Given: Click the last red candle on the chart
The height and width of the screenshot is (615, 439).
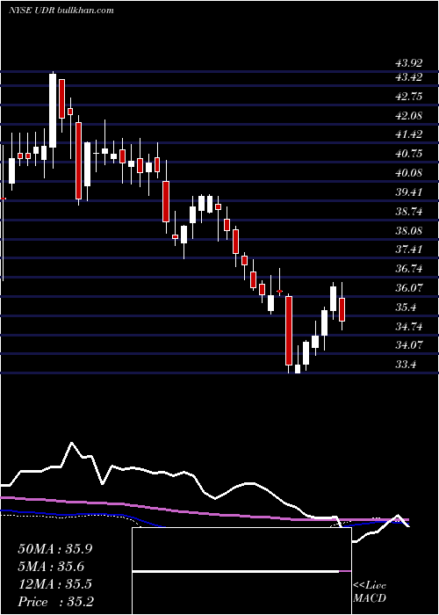Looking at the screenshot, I should pos(342,309).
